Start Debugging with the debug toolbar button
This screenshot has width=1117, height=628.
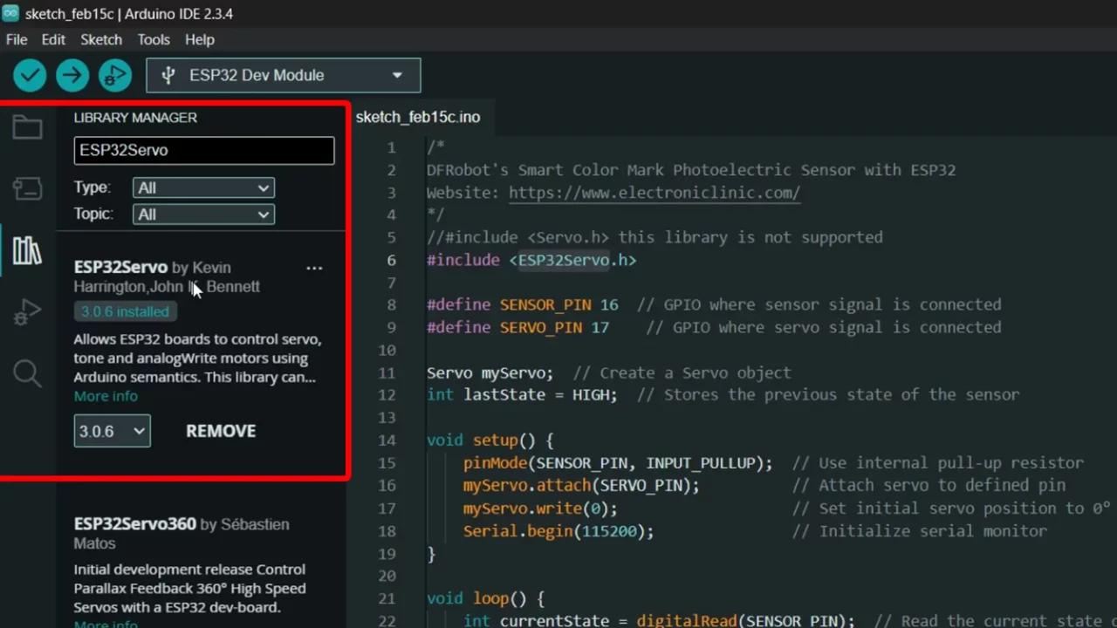click(x=114, y=75)
